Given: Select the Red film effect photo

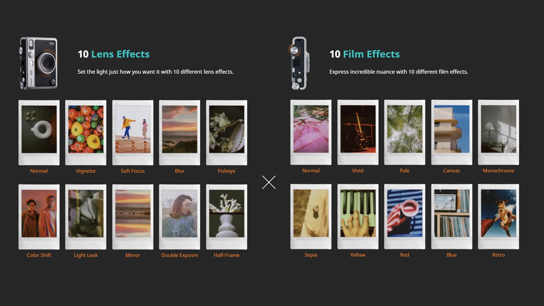Looking at the screenshot, I should tap(405, 216).
